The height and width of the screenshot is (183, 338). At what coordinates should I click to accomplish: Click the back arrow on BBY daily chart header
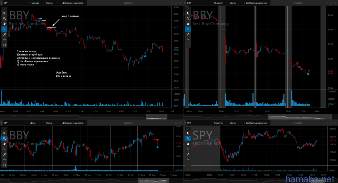pos(172,123)
